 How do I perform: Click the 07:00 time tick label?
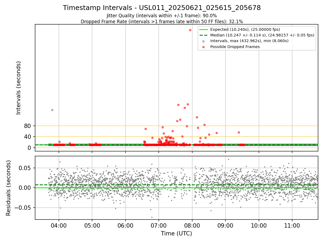click(159, 225)
